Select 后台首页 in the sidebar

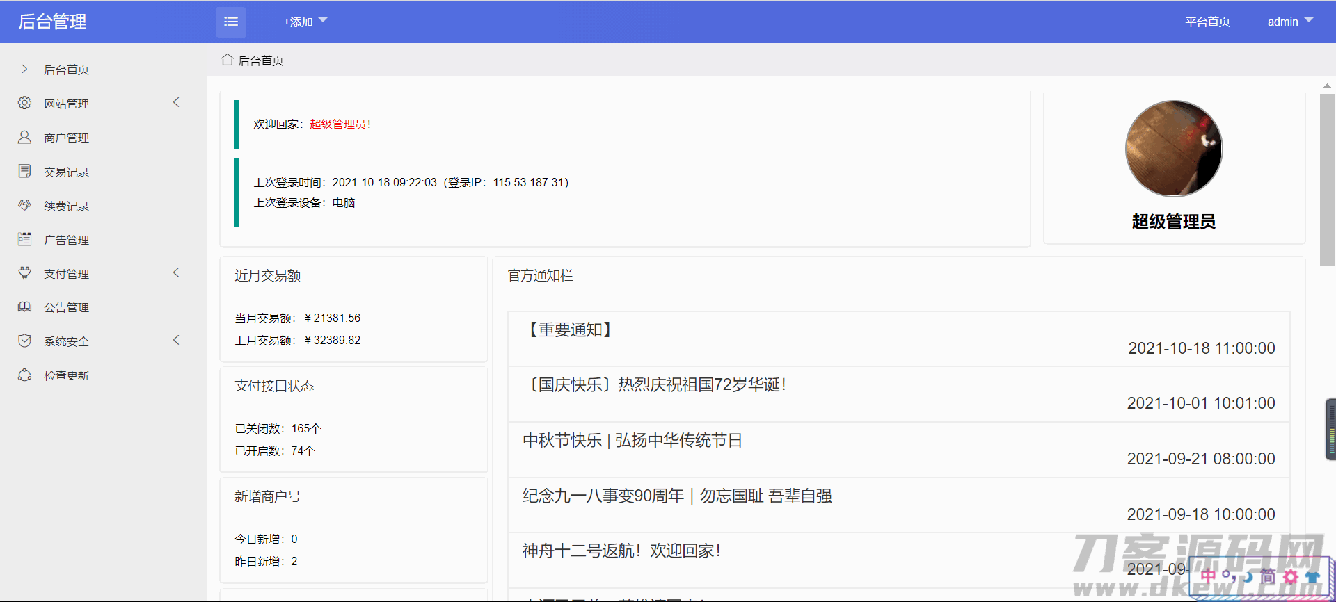click(66, 70)
